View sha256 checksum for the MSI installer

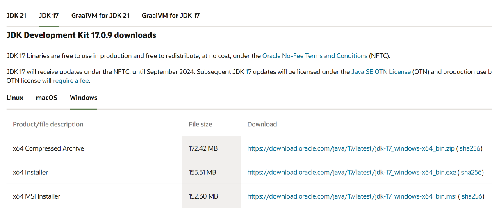(x=472, y=196)
